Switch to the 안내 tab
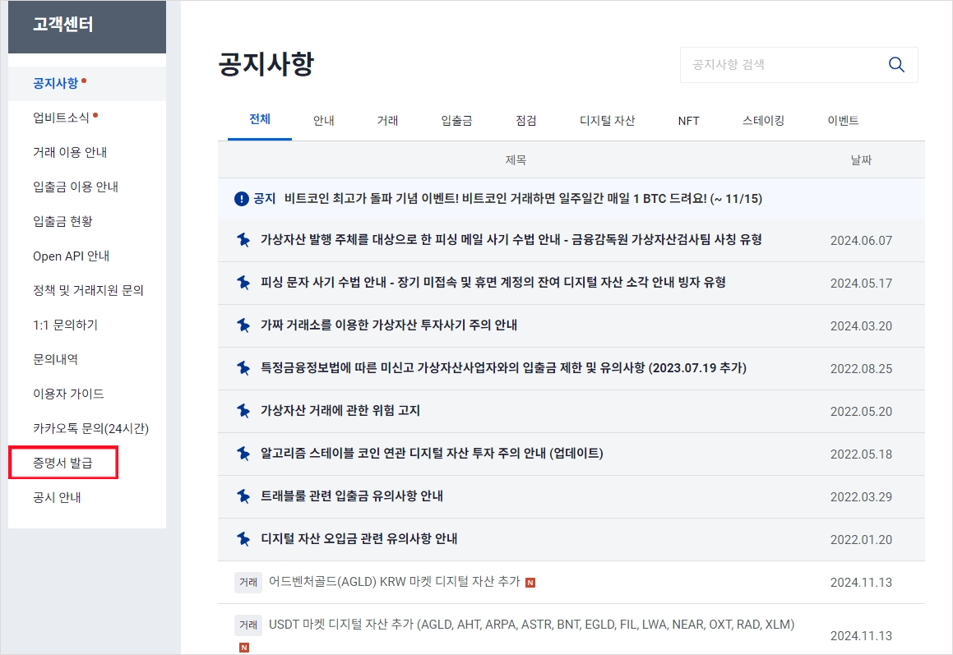The image size is (953, 655). [x=323, y=120]
